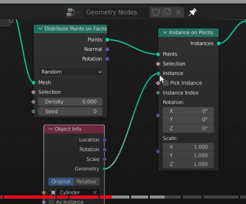Click the Instance Index input socket
Image resolution: width=246 pixels, height=204 pixels.
coord(158,93)
